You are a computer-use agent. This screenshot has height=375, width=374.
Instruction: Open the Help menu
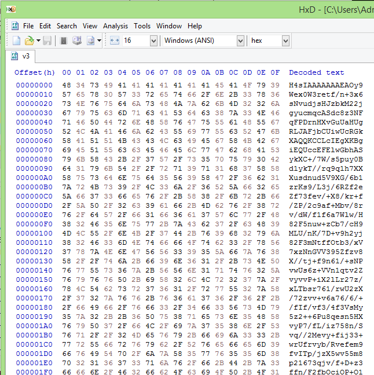[x=195, y=26]
